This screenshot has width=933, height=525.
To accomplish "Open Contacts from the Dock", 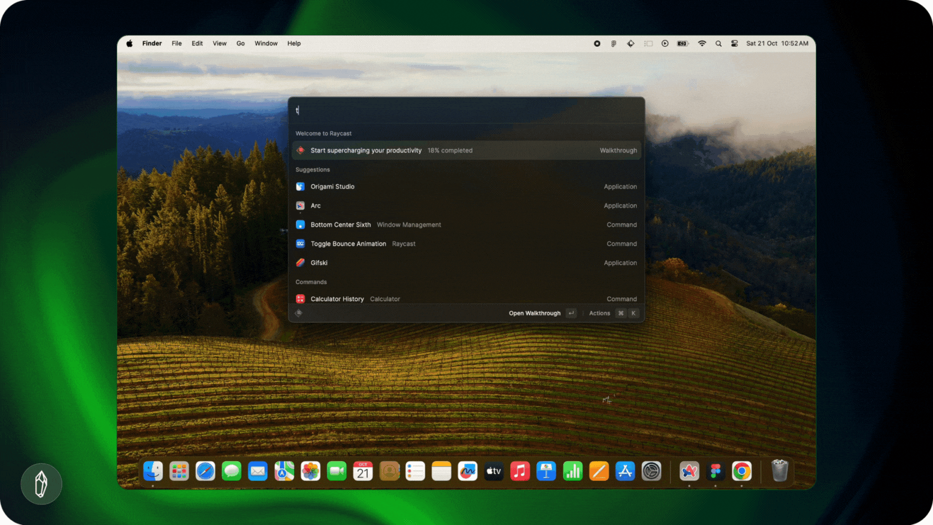I will [389, 471].
